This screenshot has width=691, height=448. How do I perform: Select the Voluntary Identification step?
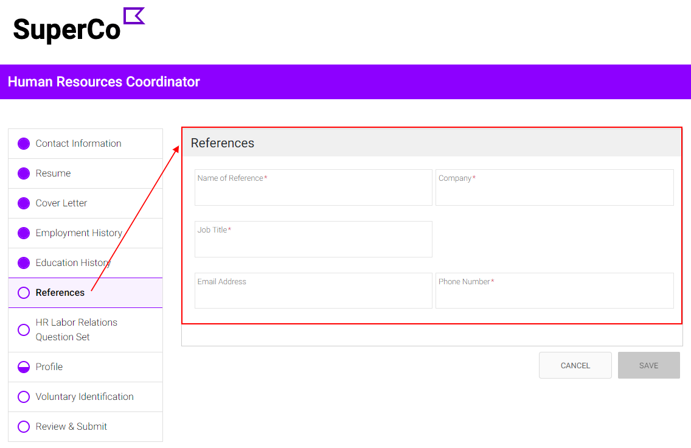point(86,397)
